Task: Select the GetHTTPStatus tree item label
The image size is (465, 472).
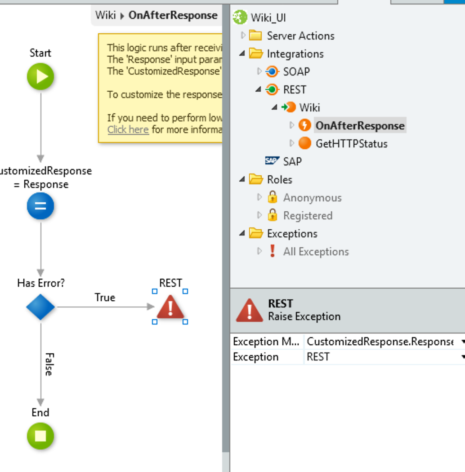Action: tap(352, 143)
